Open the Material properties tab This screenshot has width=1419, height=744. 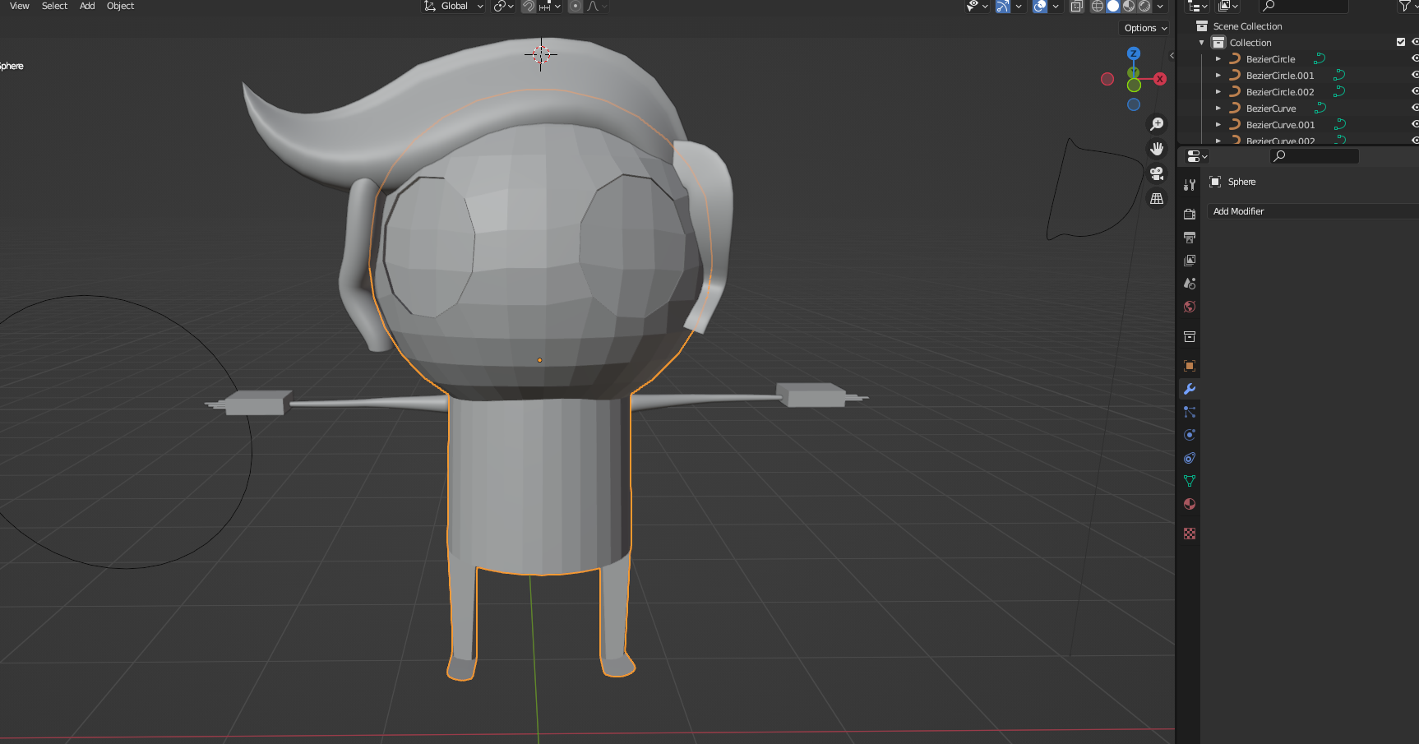1190,504
